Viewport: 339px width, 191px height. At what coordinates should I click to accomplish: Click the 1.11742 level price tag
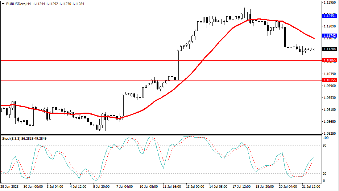(330, 36)
